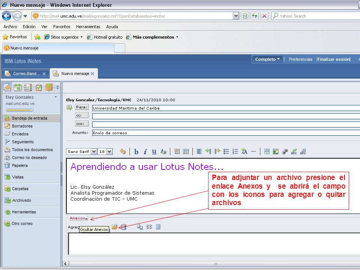Image resolution: width=360 pixels, height=270 pixels.
Task: Click the browser Forward button
Action: click(17, 16)
